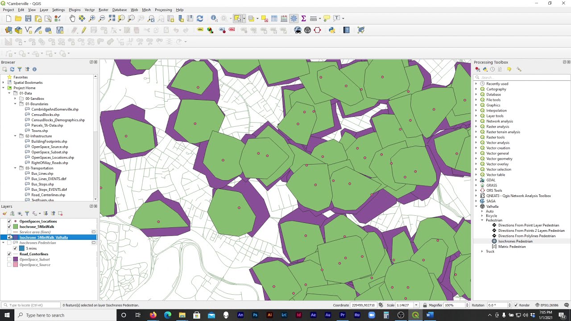Open the Project menu
The image size is (571, 321).
tap(8, 10)
